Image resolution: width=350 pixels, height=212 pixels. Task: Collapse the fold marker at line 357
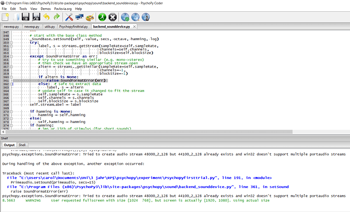pos(11,67)
